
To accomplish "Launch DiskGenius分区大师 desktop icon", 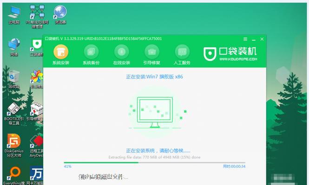I will (x=14, y=146).
